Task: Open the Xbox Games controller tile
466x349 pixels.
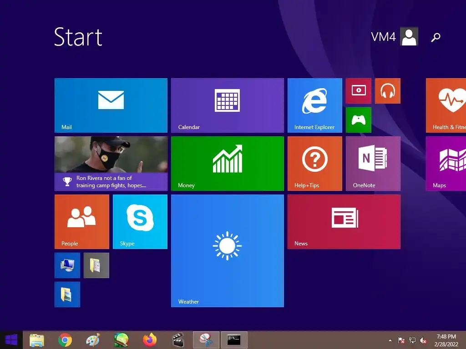Action: click(359, 120)
